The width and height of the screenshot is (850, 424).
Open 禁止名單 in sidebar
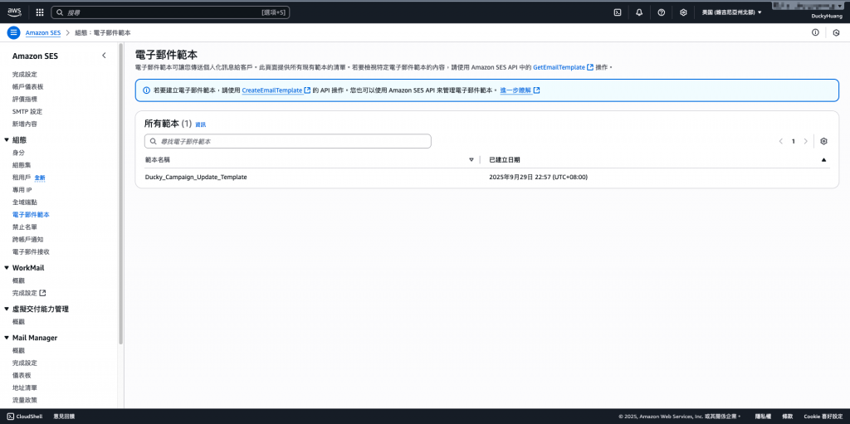point(25,227)
